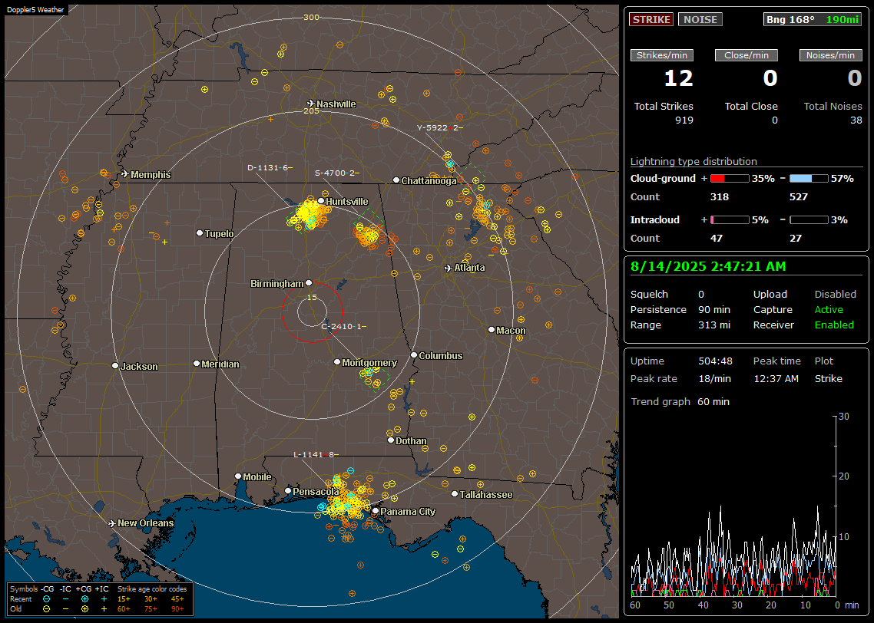874x623 pixels.
Task: Click the date and time 8/14/2025 2:47:21 AM
Action: pyautogui.click(x=708, y=267)
